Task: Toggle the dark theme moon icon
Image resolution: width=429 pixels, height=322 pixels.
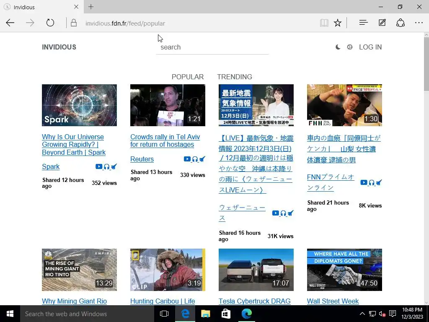Action: point(338,47)
